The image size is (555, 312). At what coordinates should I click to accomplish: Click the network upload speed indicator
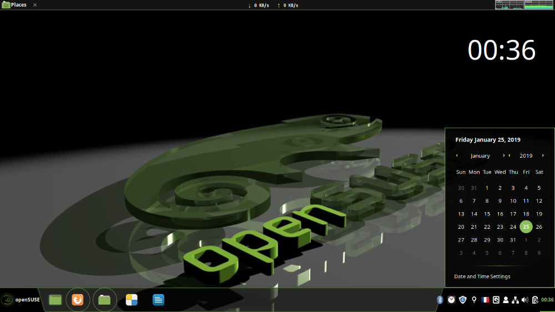(287, 6)
